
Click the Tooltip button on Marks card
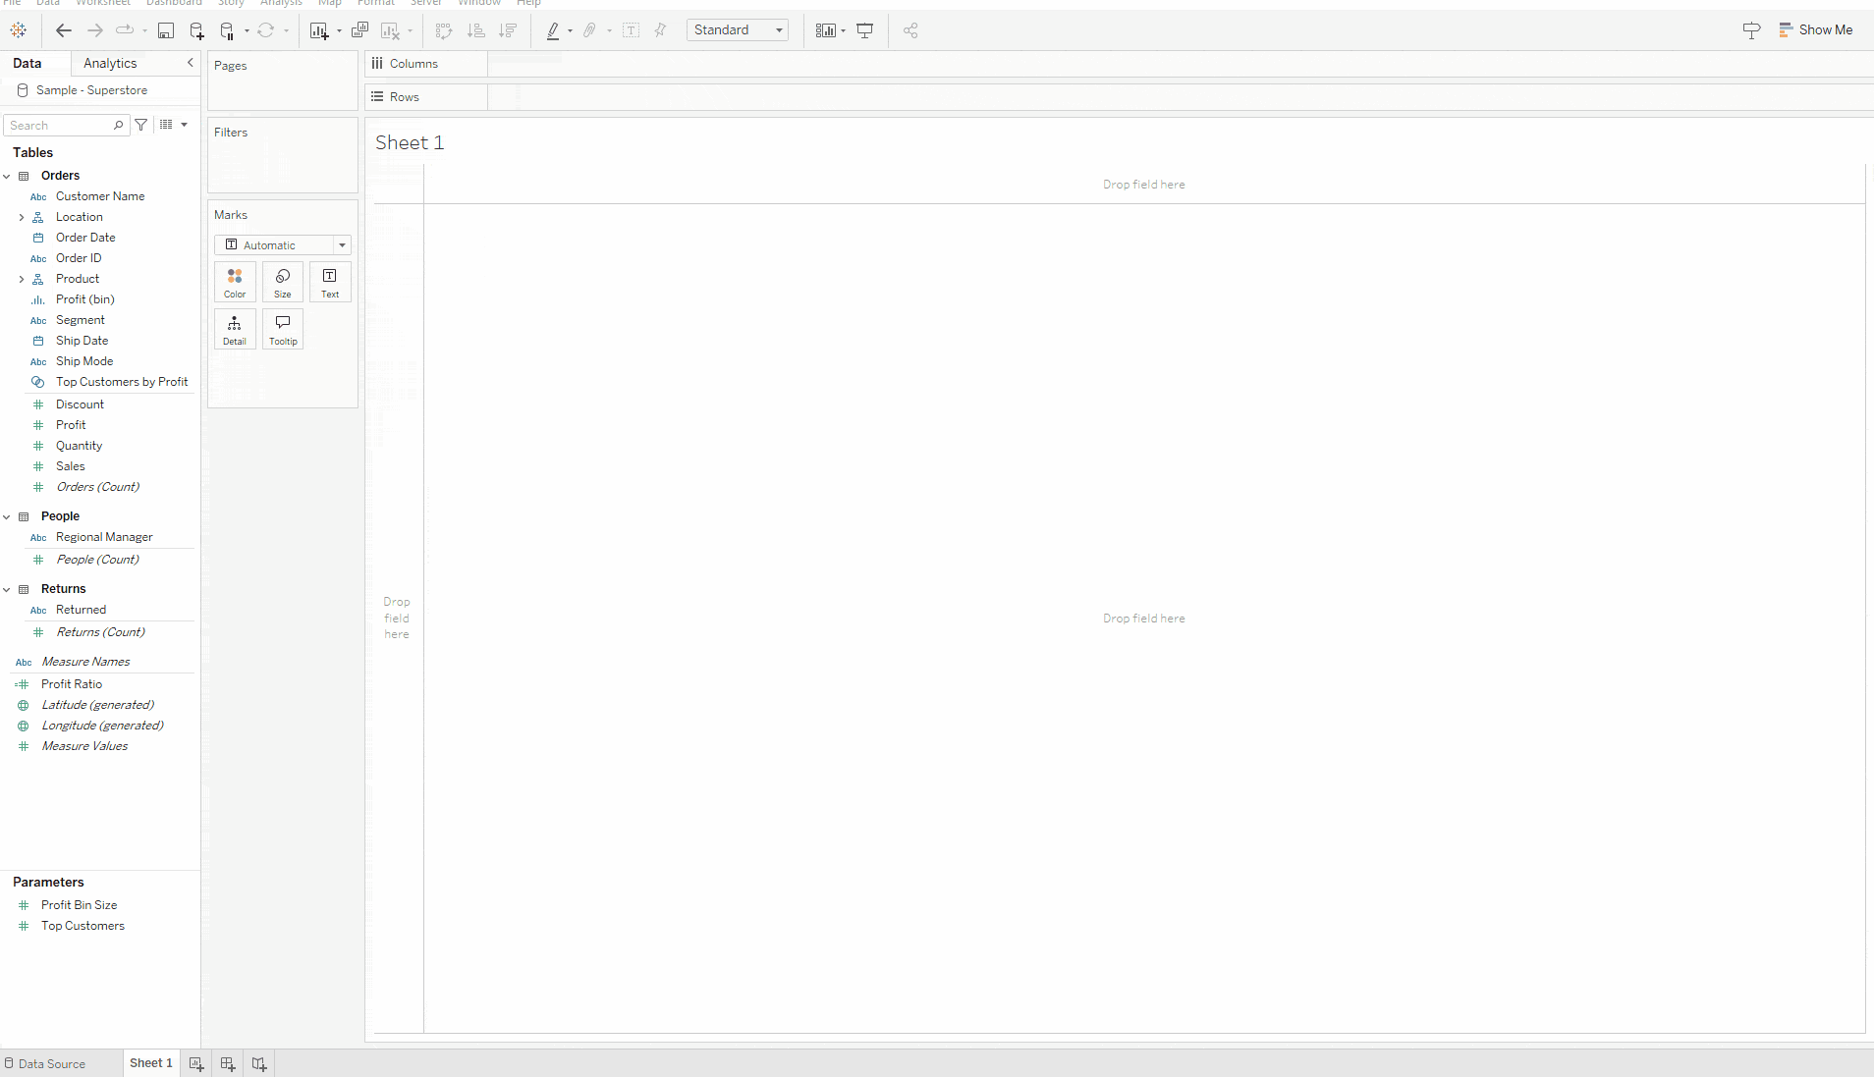283,329
